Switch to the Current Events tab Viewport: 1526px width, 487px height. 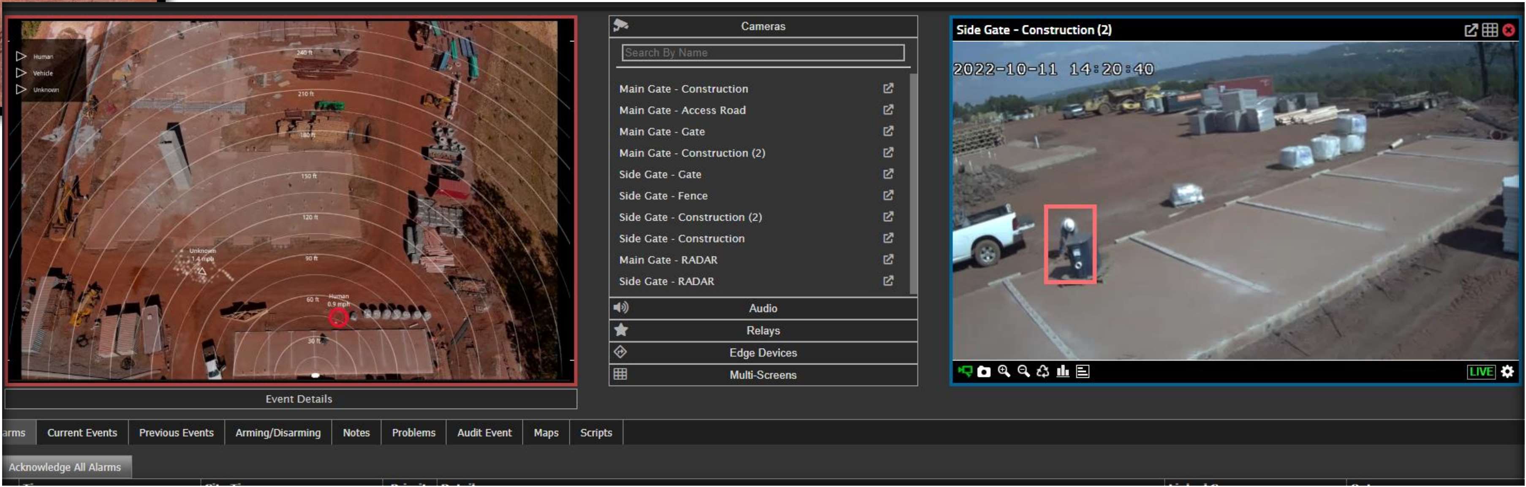pos(82,433)
